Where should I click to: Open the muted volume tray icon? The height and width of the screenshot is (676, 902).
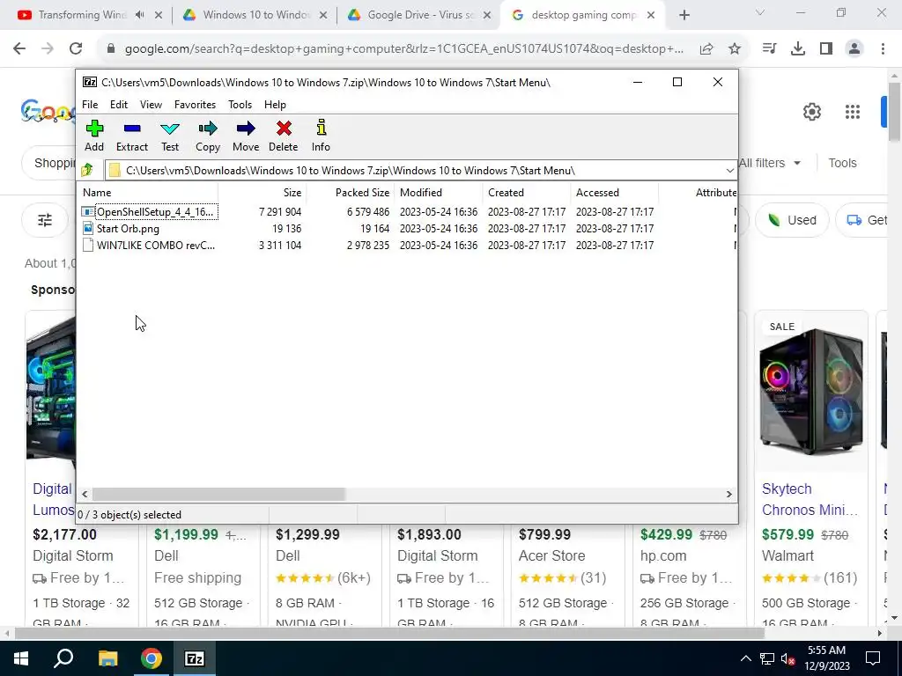point(788,658)
